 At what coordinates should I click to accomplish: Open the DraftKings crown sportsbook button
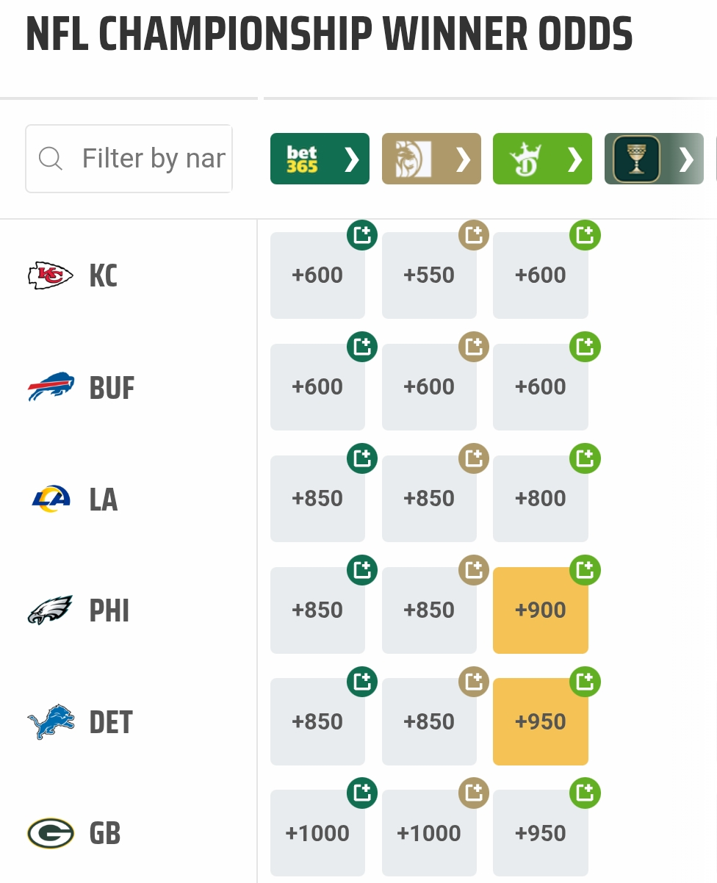coord(542,159)
